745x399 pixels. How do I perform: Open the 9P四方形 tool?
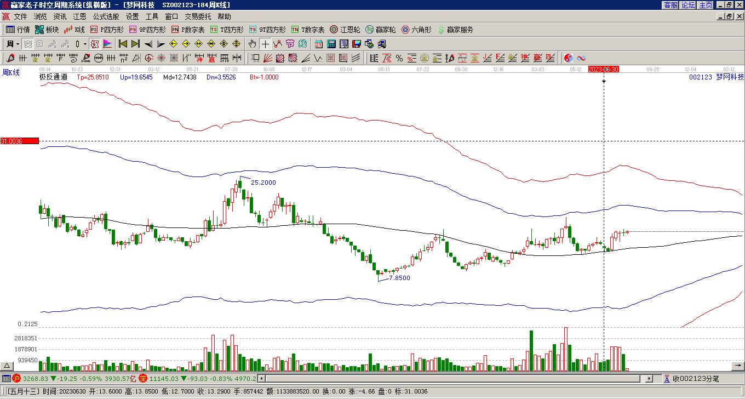[x=147, y=30]
